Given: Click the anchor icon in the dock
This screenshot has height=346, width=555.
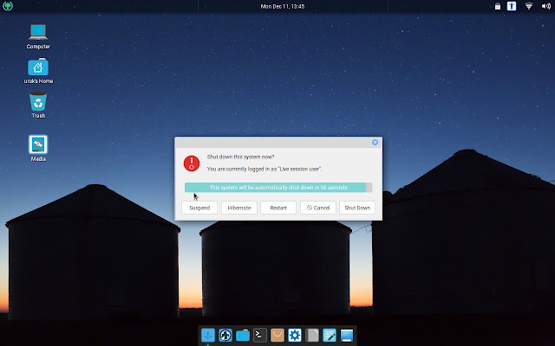Looking at the screenshot, I should tap(208, 335).
